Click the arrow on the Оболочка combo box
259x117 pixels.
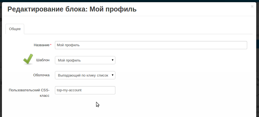112,75
